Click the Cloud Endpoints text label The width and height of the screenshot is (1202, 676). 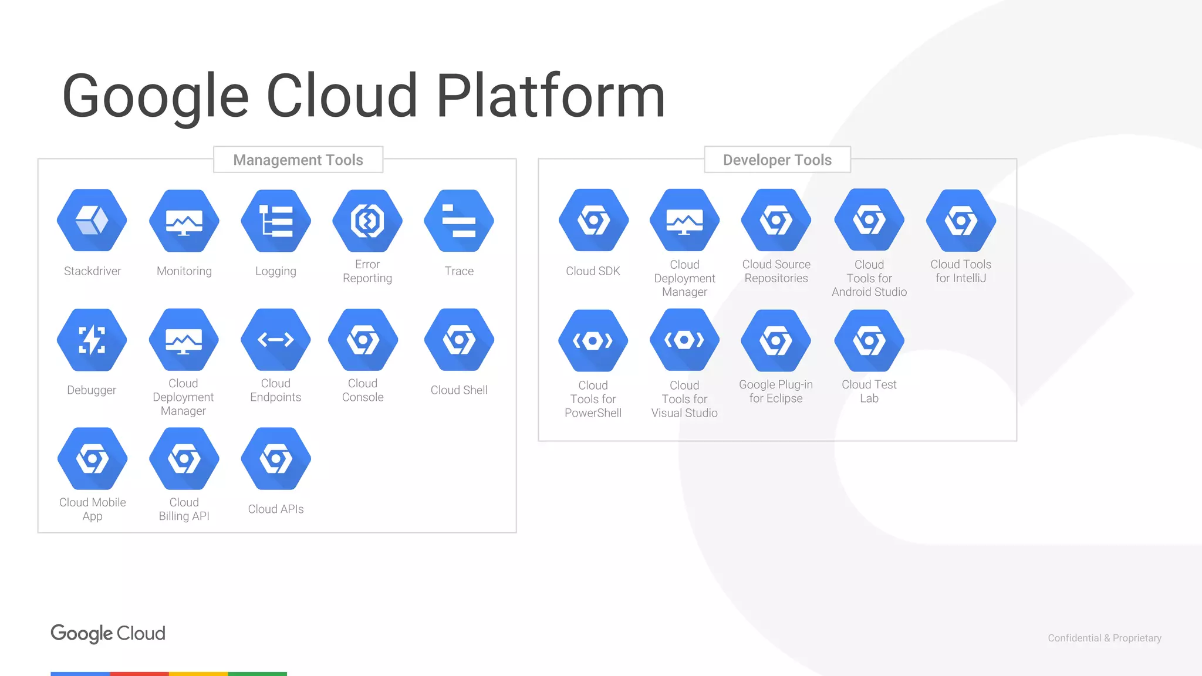click(x=276, y=390)
